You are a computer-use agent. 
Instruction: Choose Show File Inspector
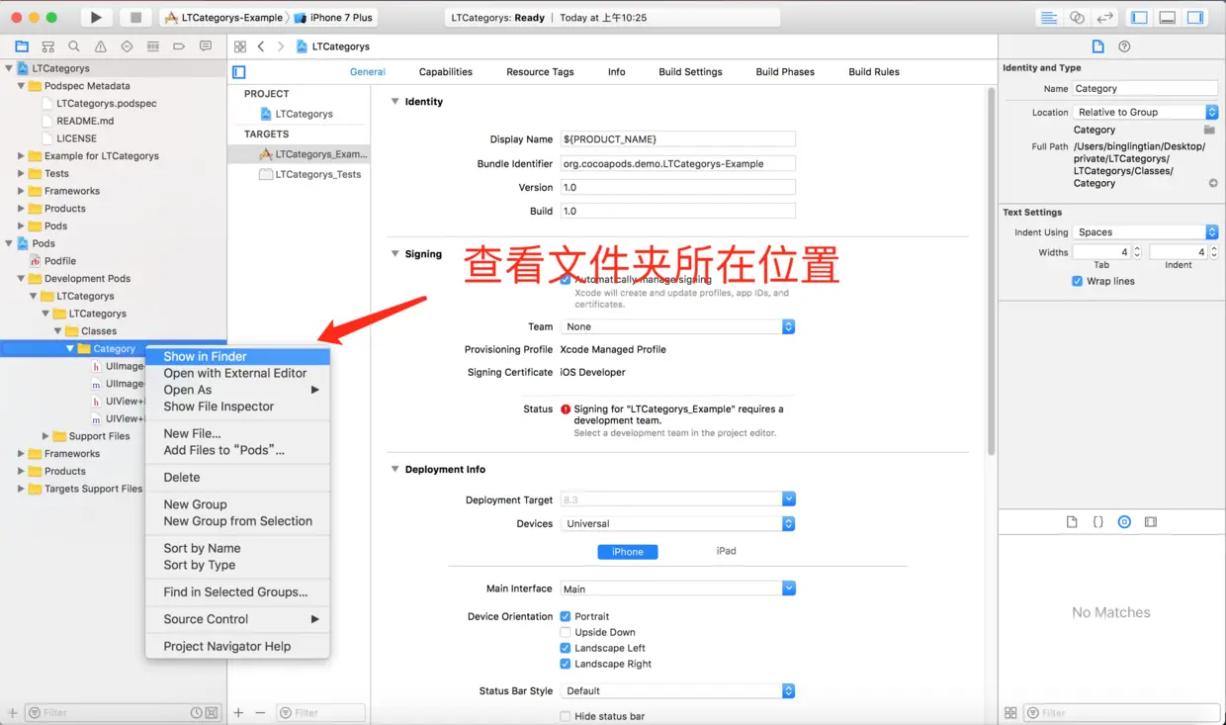(237, 407)
